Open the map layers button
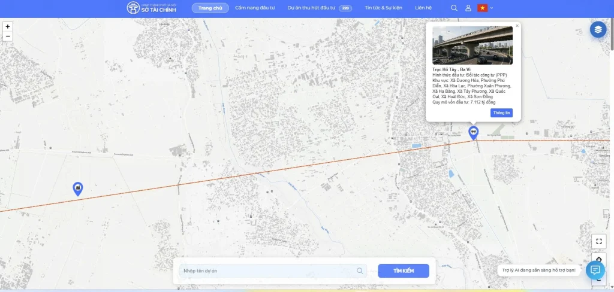This screenshot has height=292, width=614. coord(598,29)
